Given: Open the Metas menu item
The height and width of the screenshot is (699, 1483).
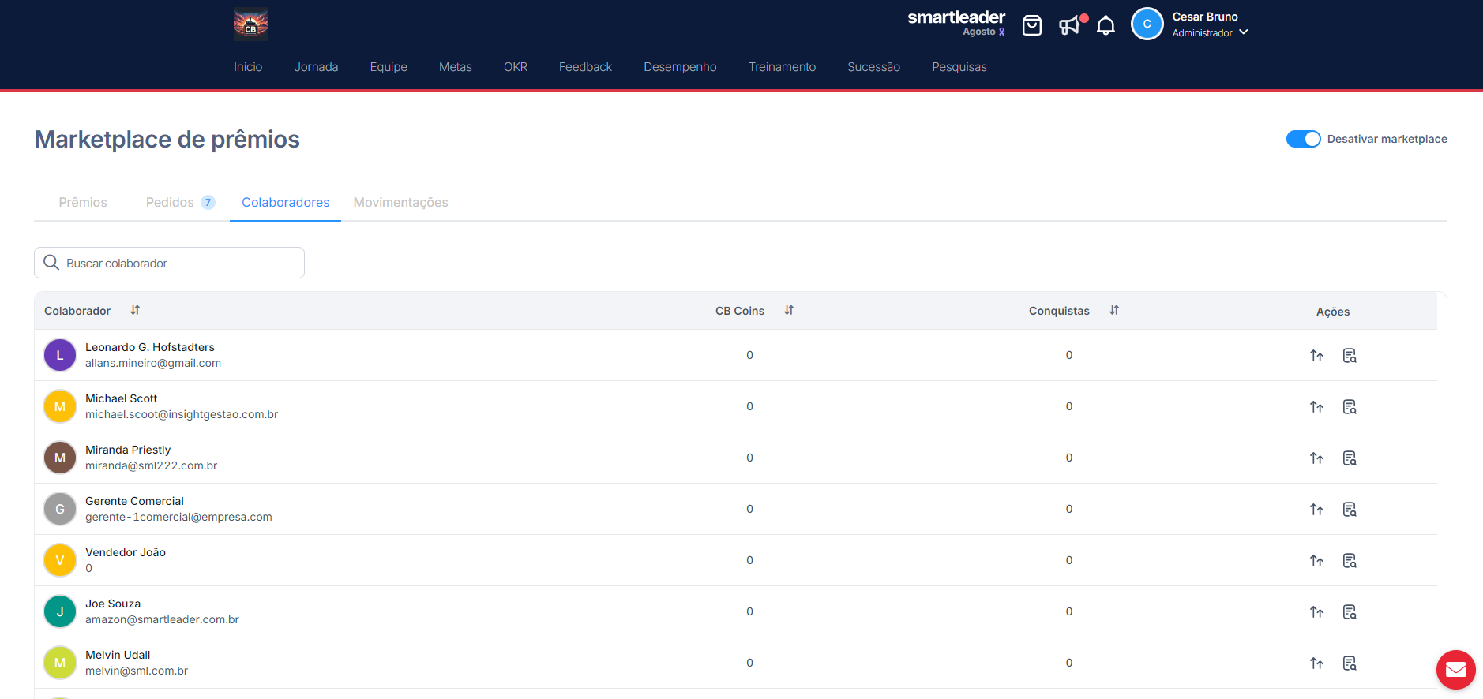Looking at the screenshot, I should coord(456,67).
